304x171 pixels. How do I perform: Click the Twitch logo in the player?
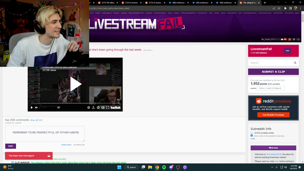pyautogui.click(x=115, y=108)
